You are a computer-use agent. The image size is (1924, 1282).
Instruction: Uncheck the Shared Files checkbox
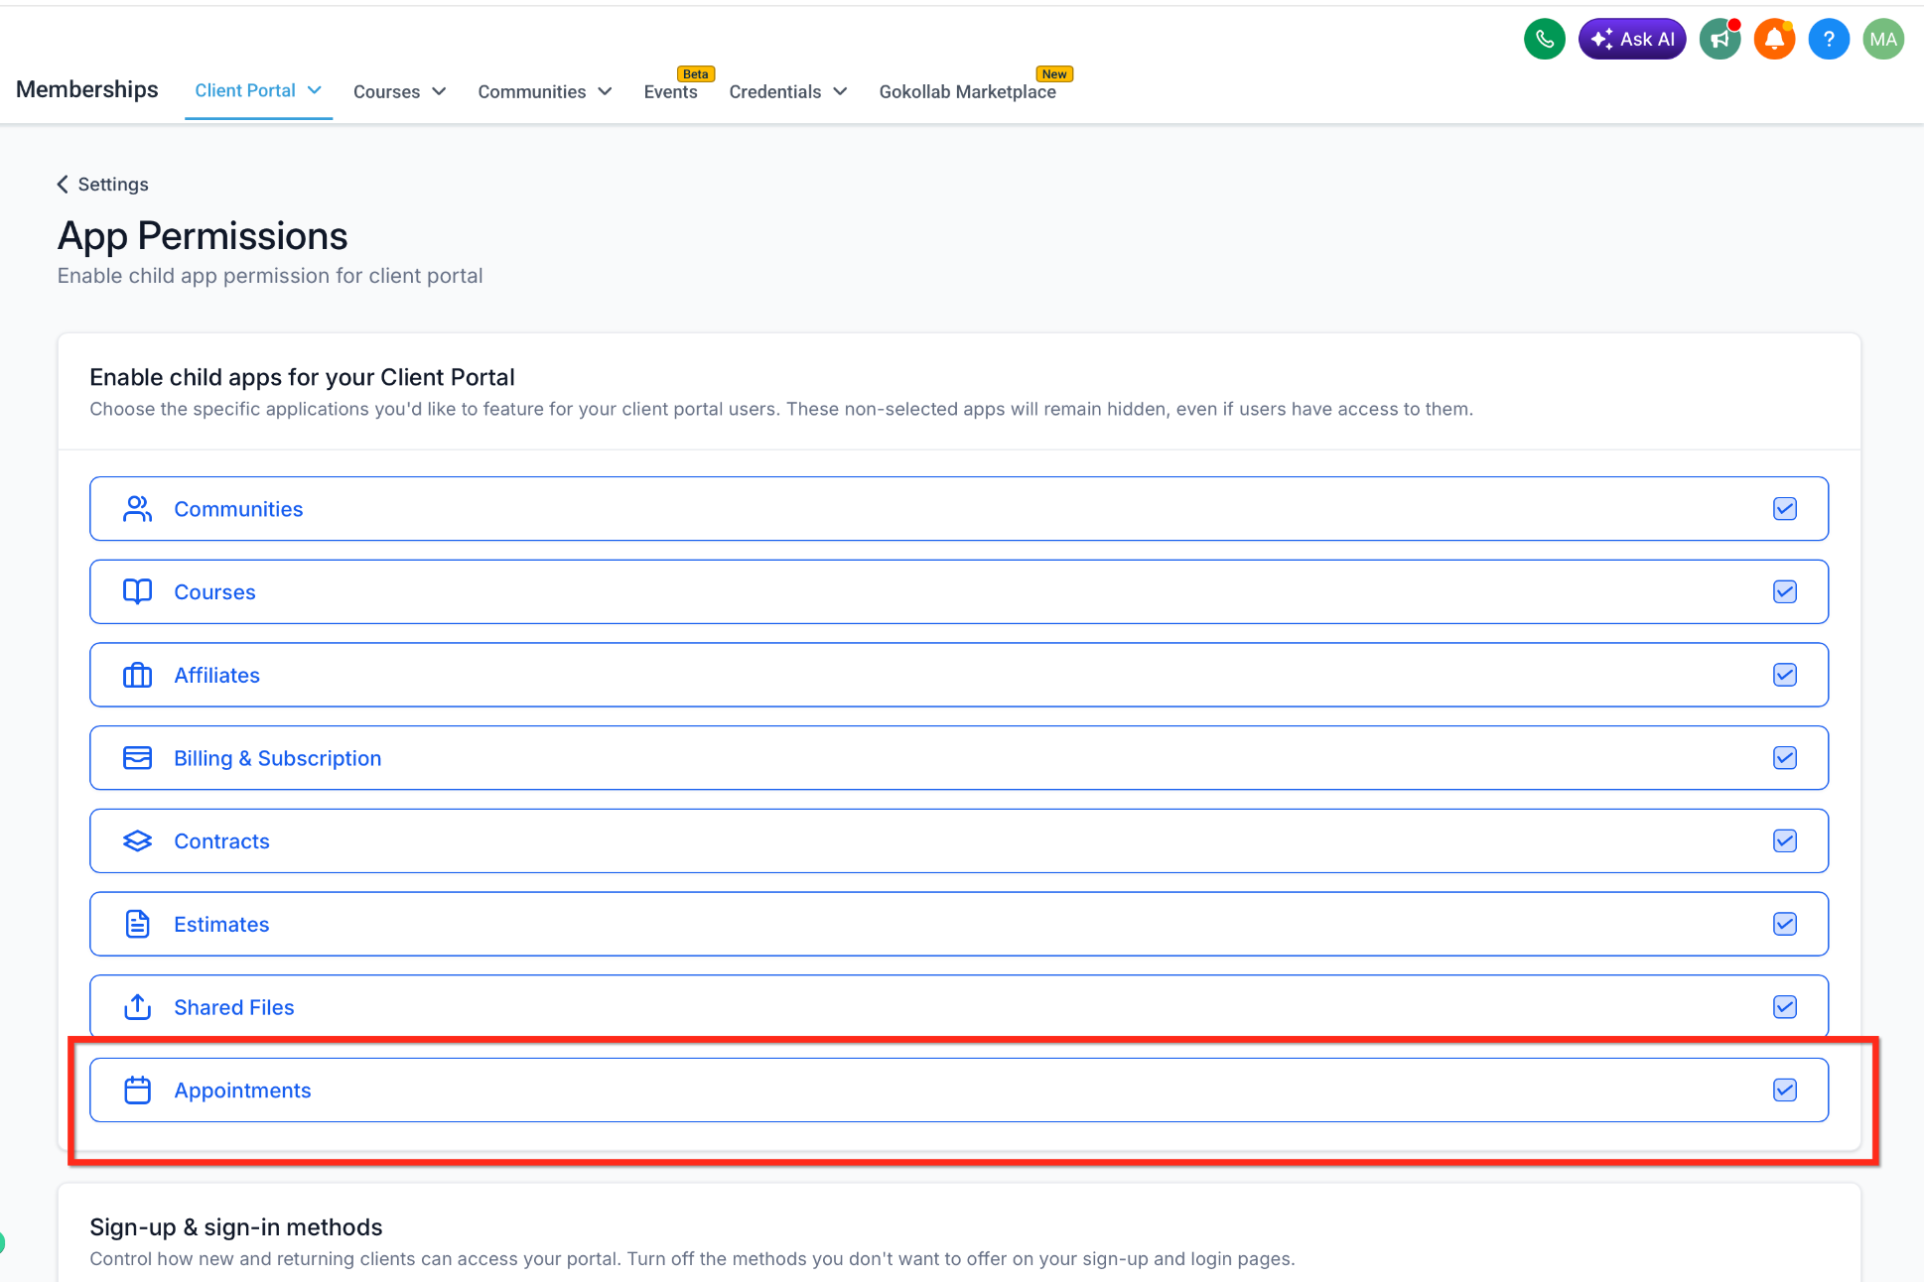(x=1785, y=1007)
